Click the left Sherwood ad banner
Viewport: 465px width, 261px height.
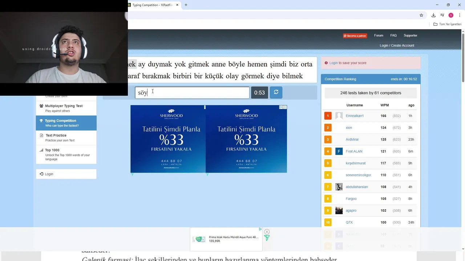168,139
